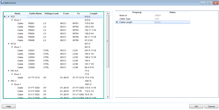Screen dimensions: 219x110
Task: Select cable P0004 row
Action: pos(55,34)
